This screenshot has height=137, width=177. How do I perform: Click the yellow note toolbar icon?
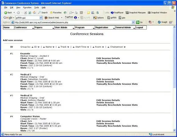coord(88,13)
